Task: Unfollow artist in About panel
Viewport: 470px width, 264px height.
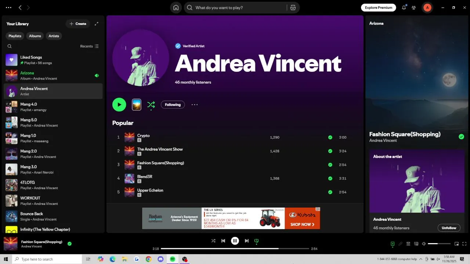Action: pyautogui.click(x=449, y=228)
